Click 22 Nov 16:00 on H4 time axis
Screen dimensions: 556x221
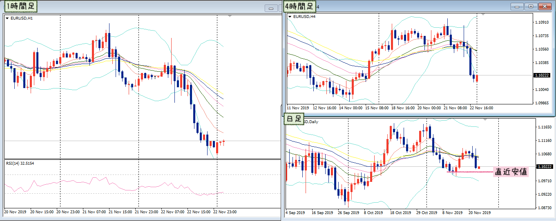tap(481, 108)
